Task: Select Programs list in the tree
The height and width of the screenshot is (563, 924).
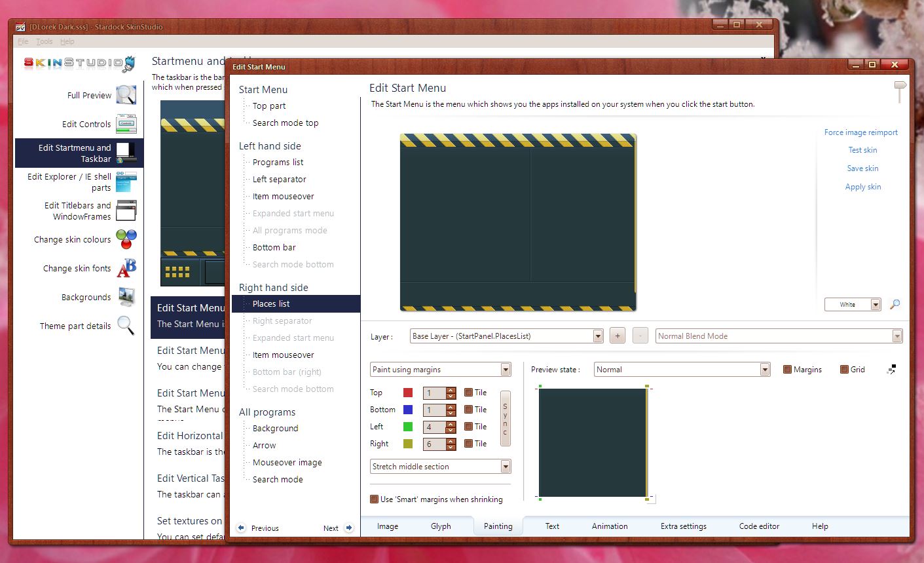Action: tap(278, 163)
